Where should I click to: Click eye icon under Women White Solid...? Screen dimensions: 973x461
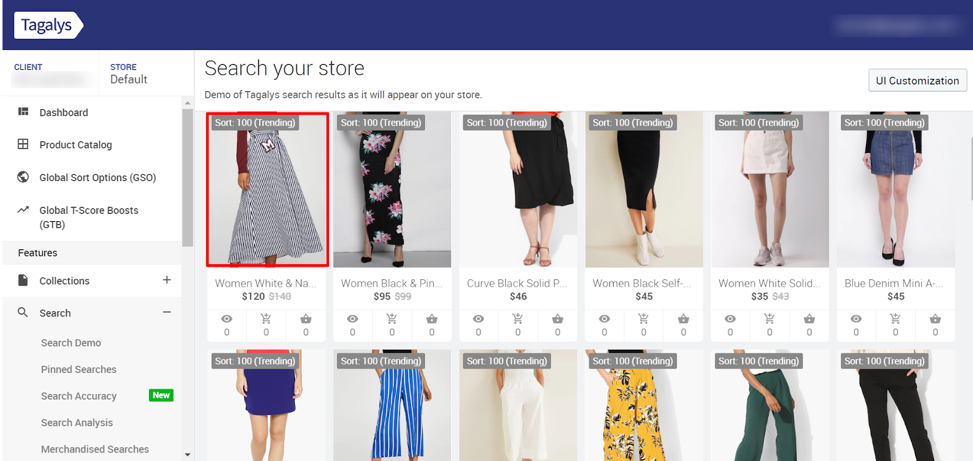pos(730,319)
